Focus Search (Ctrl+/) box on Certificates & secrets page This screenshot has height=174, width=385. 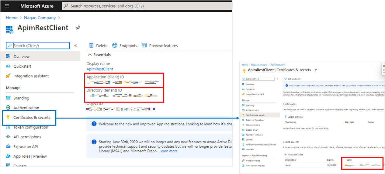coord(258,79)
